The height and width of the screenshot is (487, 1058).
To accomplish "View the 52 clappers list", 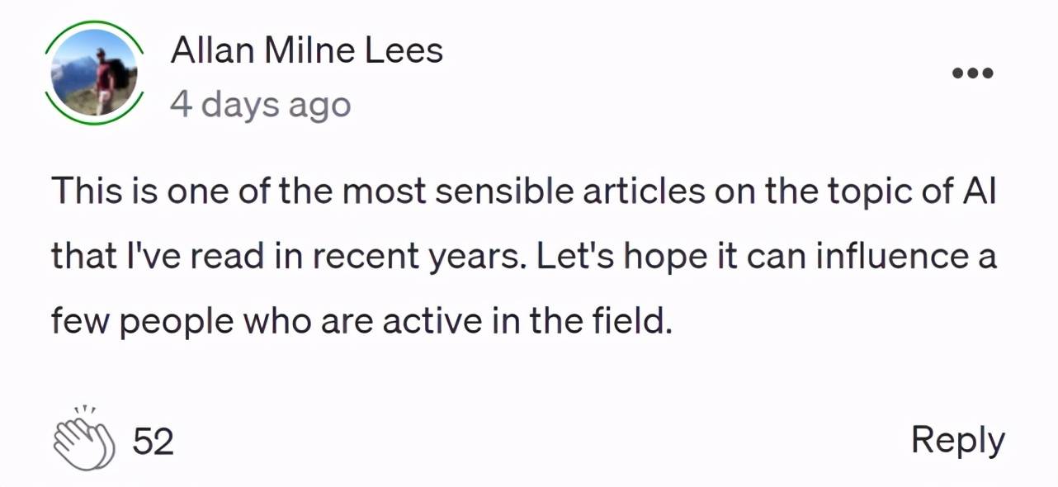I will (x=154, y=442).
